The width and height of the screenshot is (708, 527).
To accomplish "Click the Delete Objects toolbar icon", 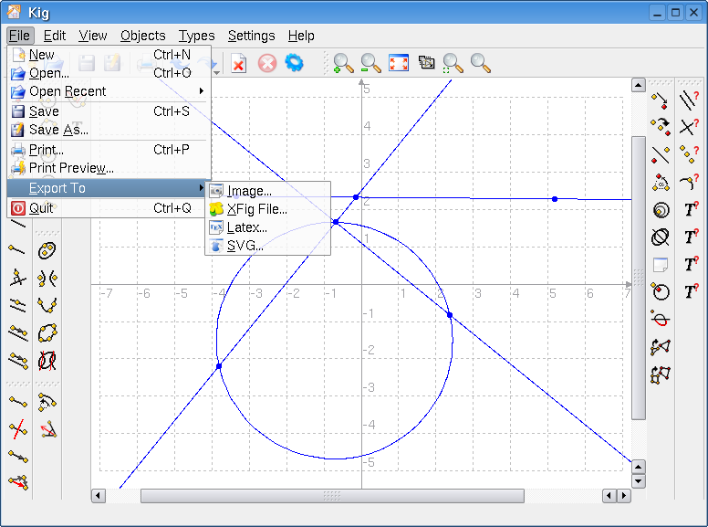I will (x=239, y=63).
